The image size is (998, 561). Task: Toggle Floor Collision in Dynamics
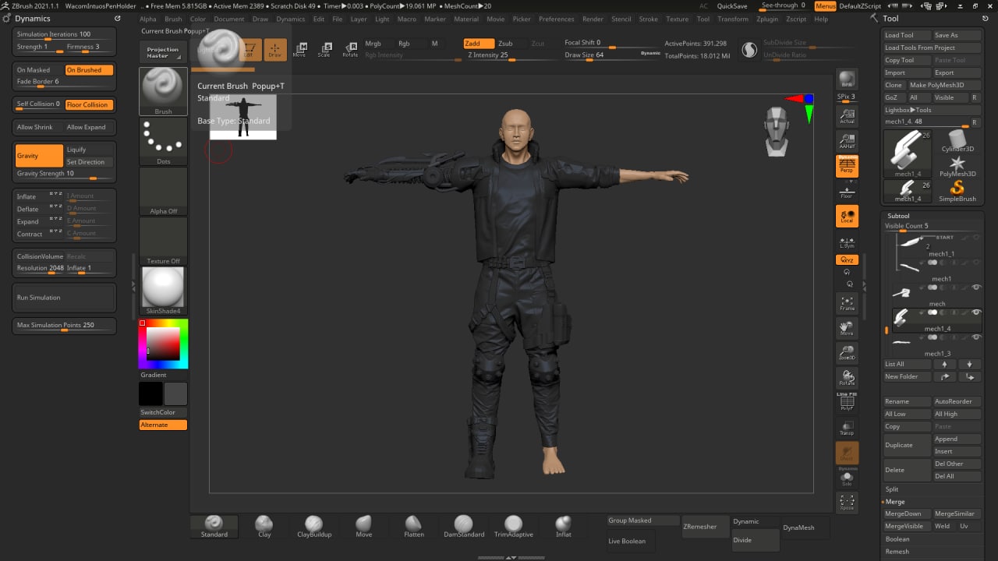click(89, 104)
